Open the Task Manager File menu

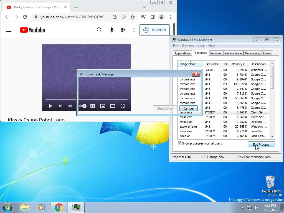click(x=176, y=46)
